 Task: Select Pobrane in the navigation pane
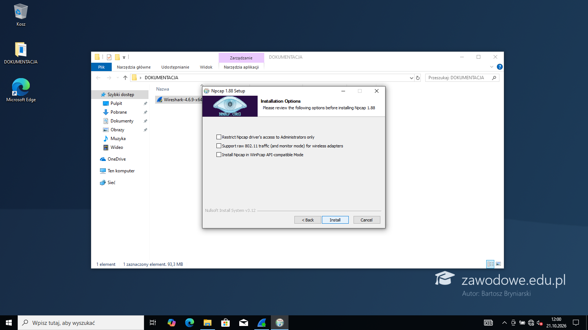119,112
